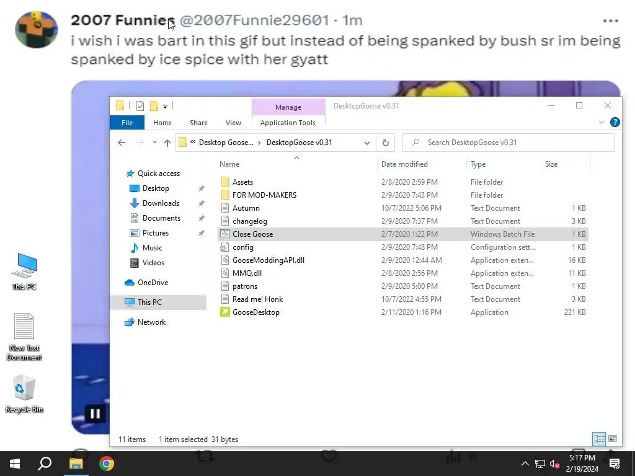
Task: Select the Assets folder
Action: click(402, 182)
